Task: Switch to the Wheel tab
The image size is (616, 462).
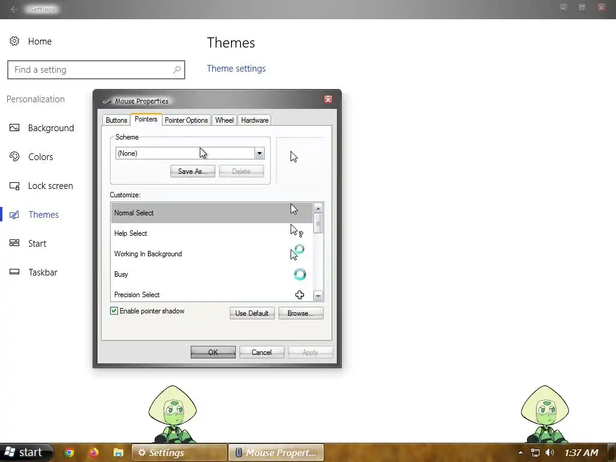Action: point(224,120)
